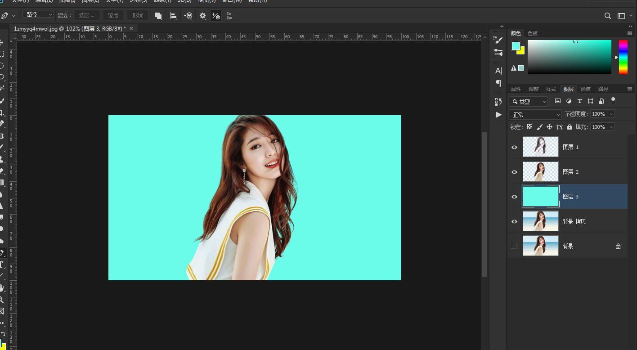637x350 pixels.
Task: Open the search magnifier icon at top right
Action: pyautogui.click(x=607, y=16)
